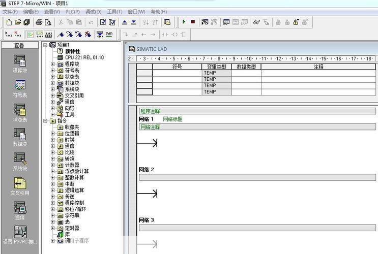Screen dimensions: 378x254
Task: Select 新特性 in project tree
Action: pos(72,51)
